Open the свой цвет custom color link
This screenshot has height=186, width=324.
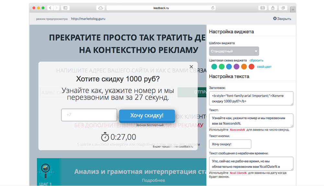pyautogui.click(x=264, y=67)
